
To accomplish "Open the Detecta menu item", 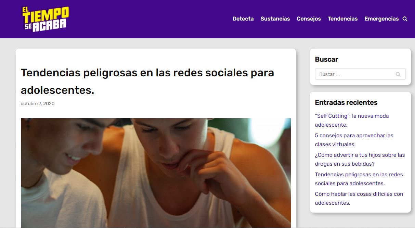I will click(x=243, y=19).
